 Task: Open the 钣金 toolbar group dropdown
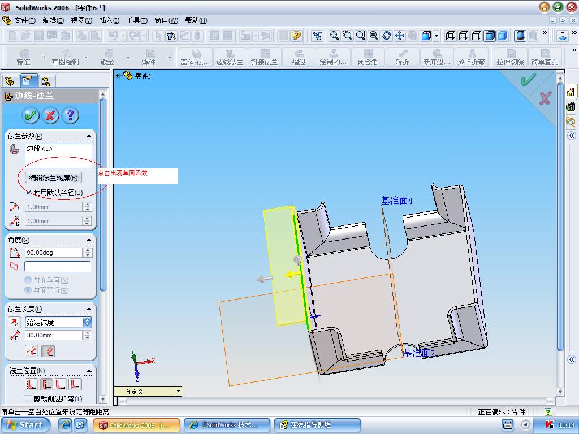[128, 57]
